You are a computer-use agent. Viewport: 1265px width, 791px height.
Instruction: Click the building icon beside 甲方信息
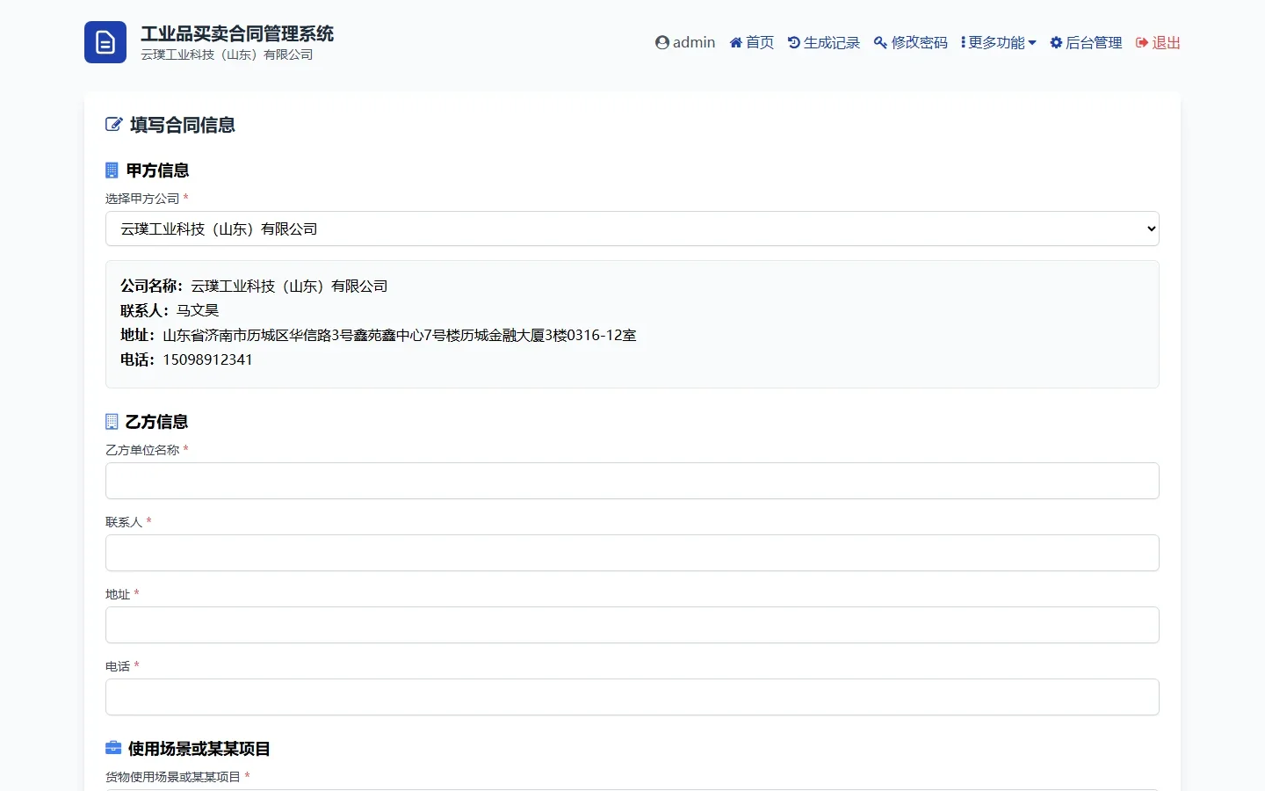pyautogui.click(x=112, y=170)
